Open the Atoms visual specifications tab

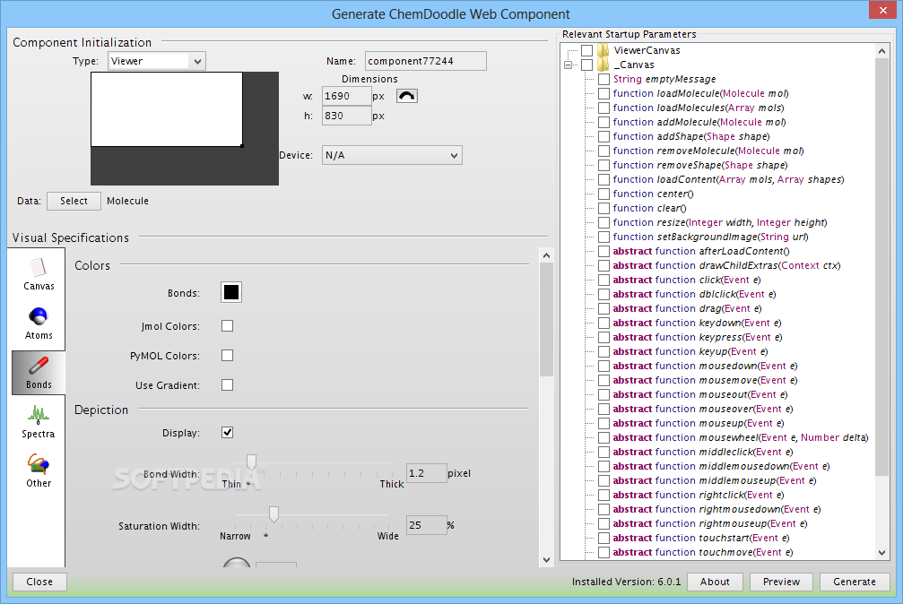click(x=38, y=324)
